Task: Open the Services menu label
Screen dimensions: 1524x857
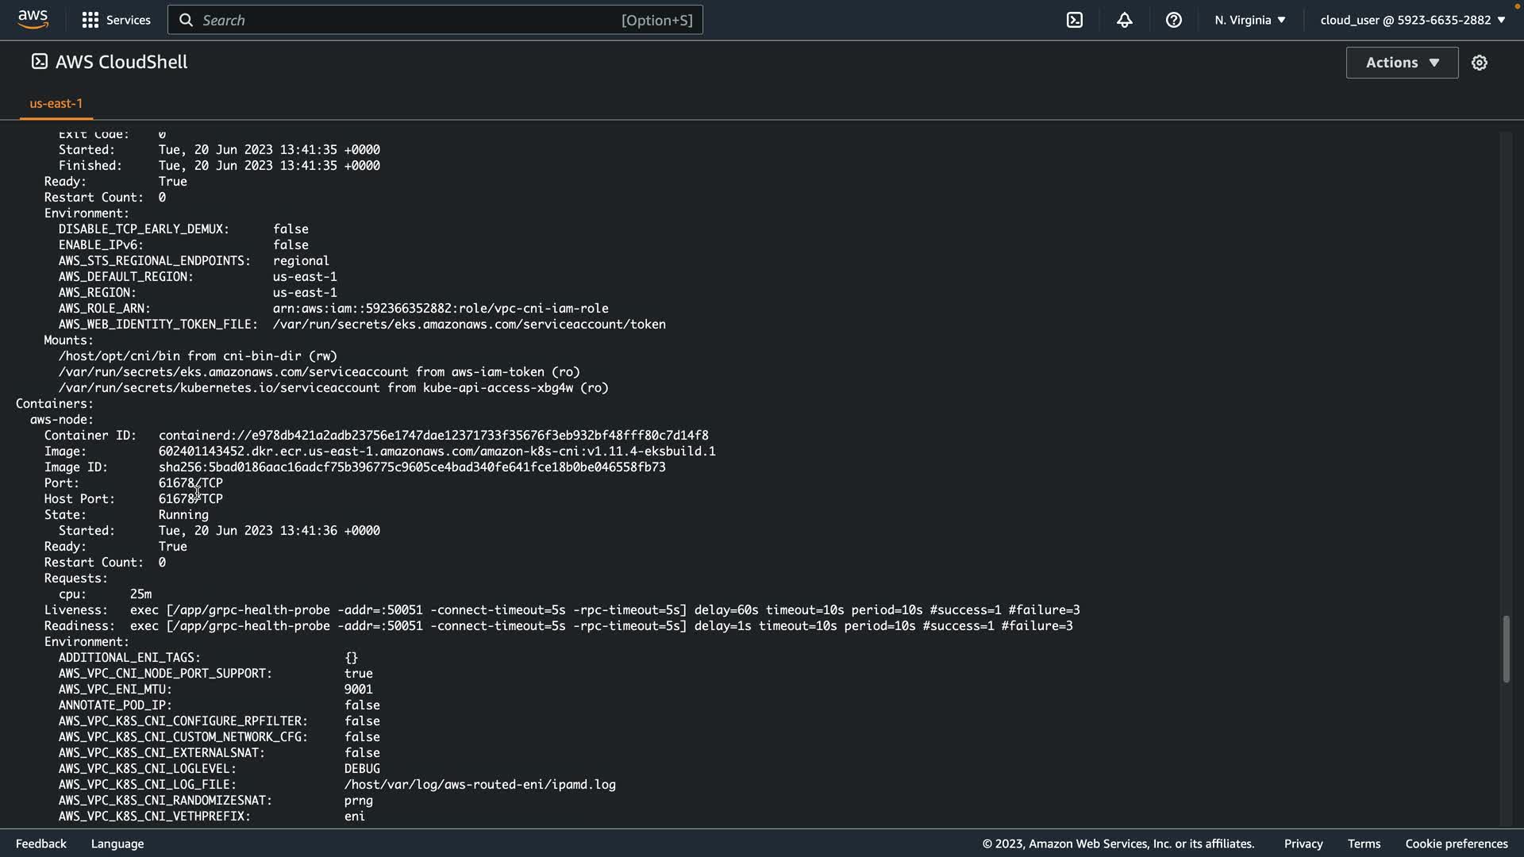Action: click(x=128, y=20)
